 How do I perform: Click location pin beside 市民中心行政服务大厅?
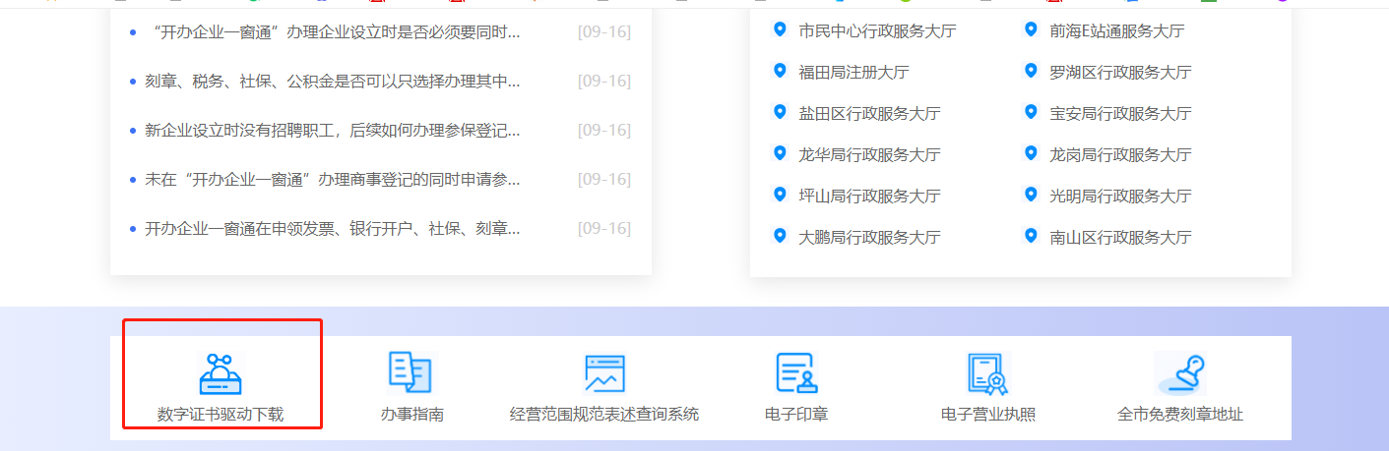pyautogui.click(x=781, y=29)
